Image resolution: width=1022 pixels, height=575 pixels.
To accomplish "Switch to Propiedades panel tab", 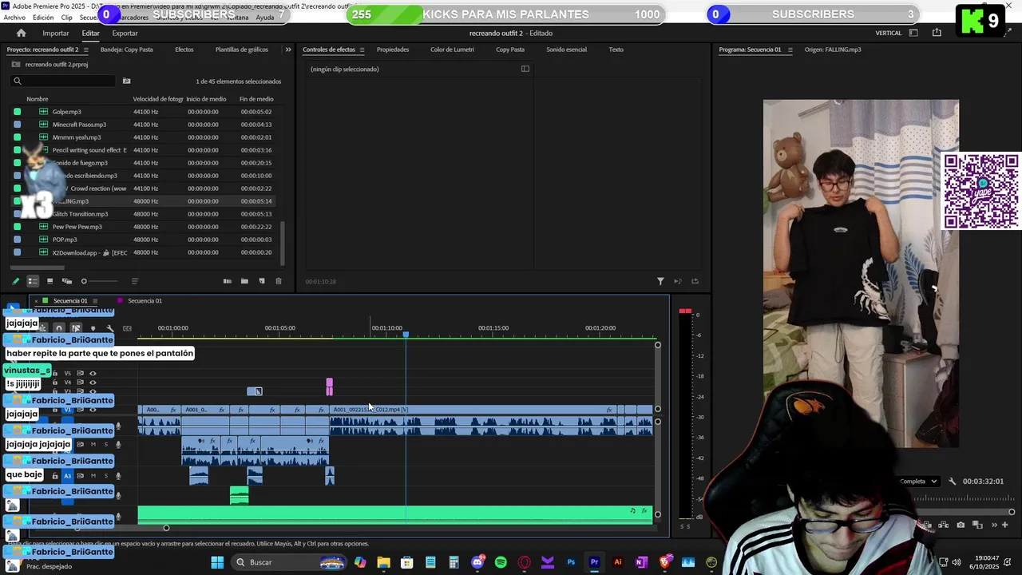I will pos(393,50).
